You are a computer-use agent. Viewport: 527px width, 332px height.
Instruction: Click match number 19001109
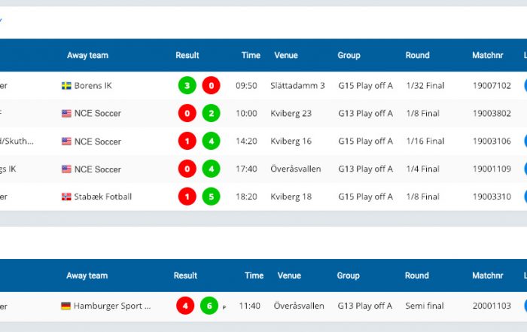click(492, 169)
